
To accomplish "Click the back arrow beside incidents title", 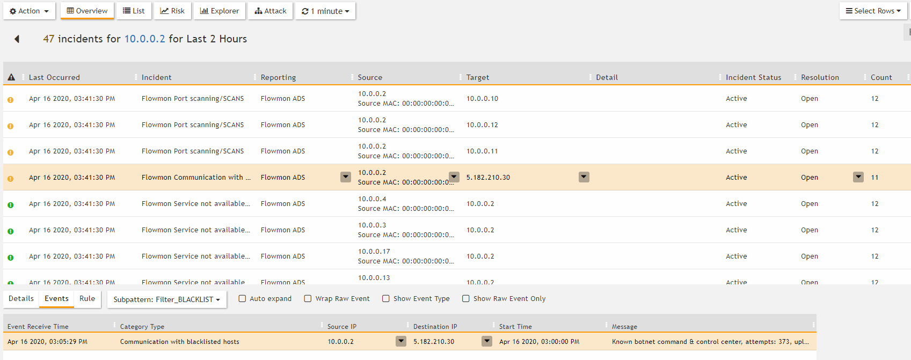I will coord(17,39).
